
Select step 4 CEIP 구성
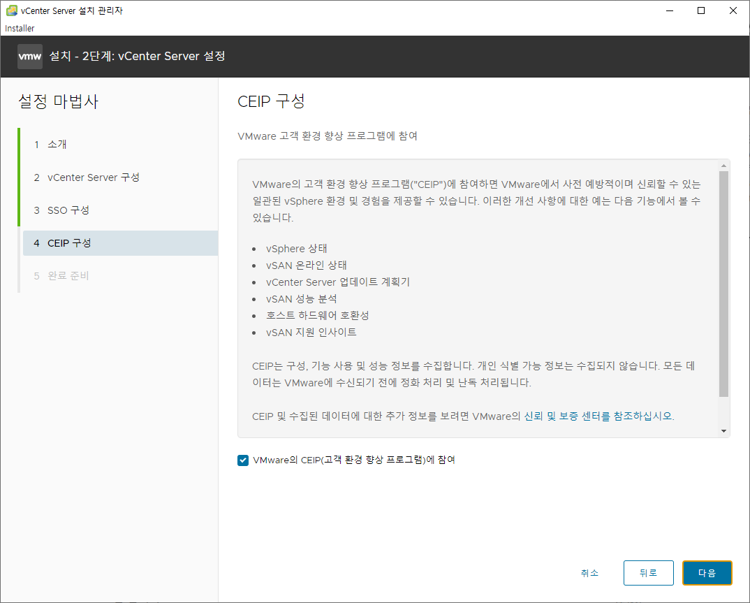119,243
